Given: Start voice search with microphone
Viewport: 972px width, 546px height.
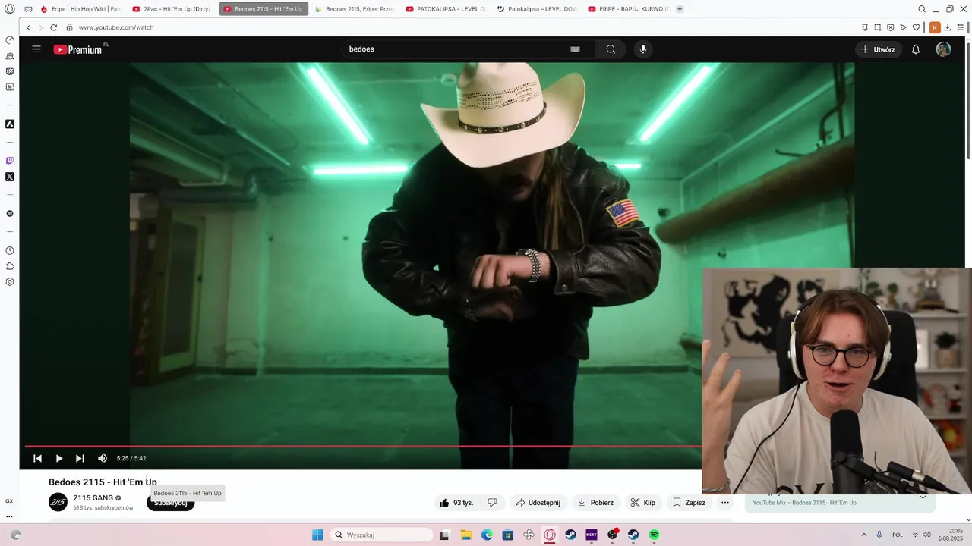Looking at the screenshot, I should click(643, 49).
